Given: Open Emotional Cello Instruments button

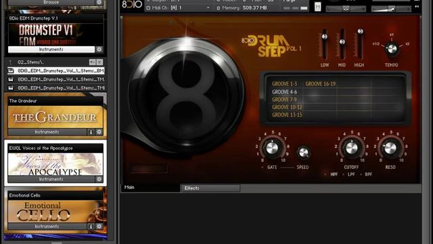Looking at the screenshot, I should coord(47,226).
